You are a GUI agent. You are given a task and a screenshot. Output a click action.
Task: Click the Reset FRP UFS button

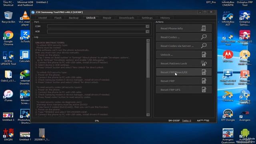[x=184, y=90]
